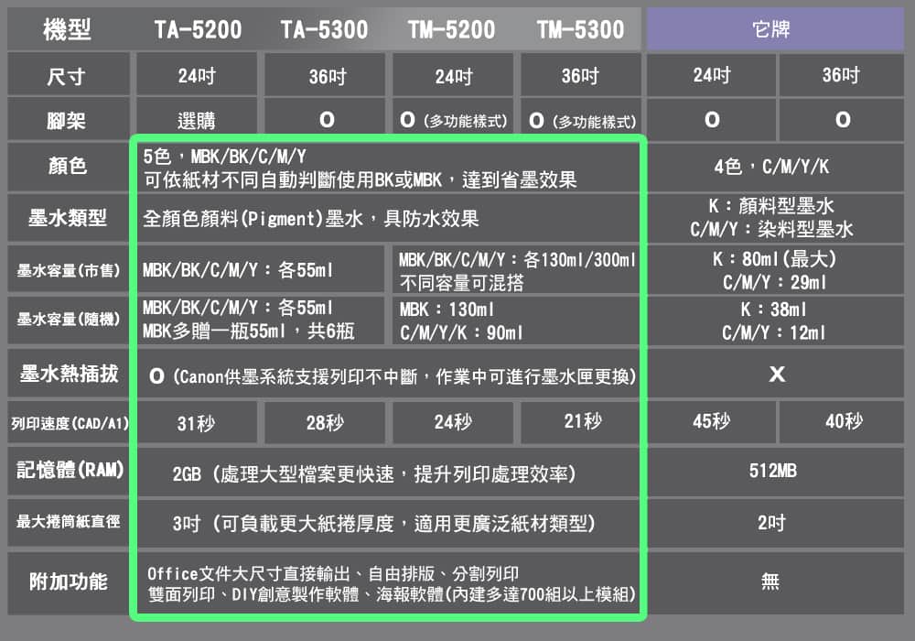Click the MBK/BK/C/M/Y:各55ml 市售 cell

(x=261, y=270)
